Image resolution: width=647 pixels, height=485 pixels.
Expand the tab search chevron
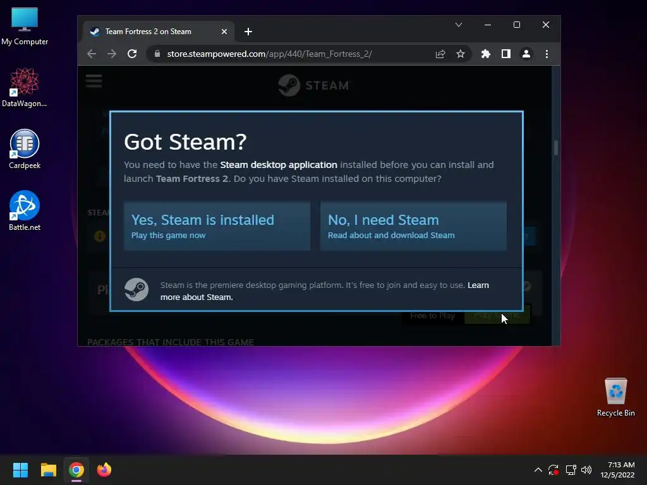click(459, 25)
